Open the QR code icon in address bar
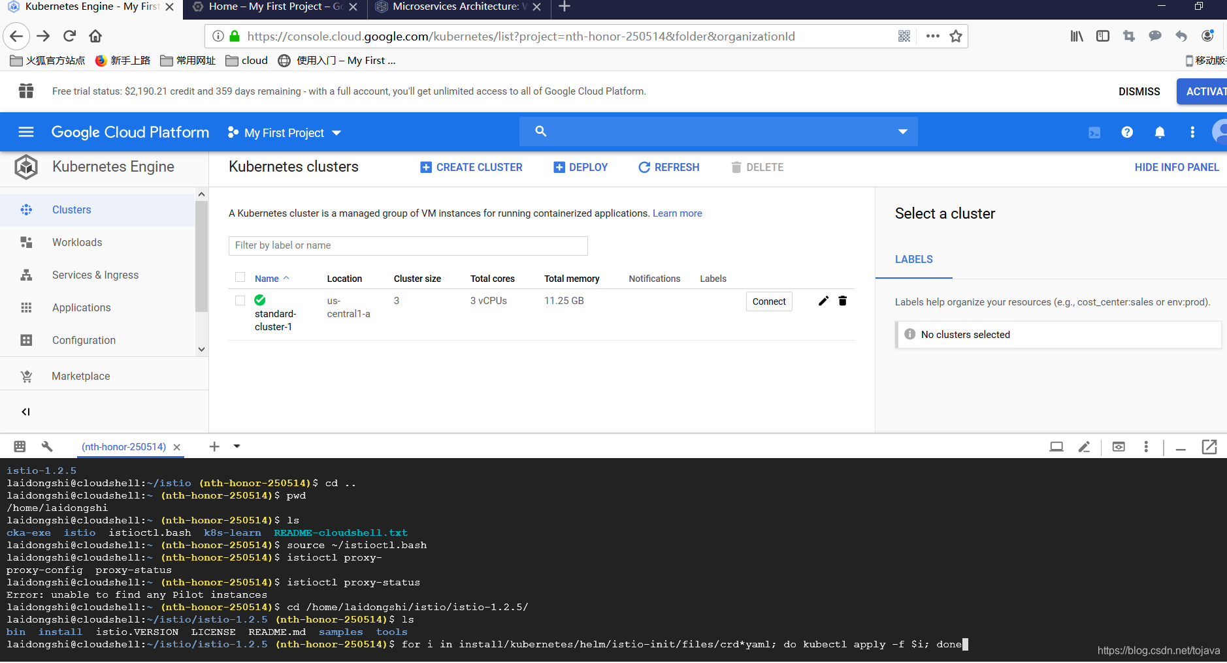The width and height of the screenshot is (1227, 663). point(904,37)
